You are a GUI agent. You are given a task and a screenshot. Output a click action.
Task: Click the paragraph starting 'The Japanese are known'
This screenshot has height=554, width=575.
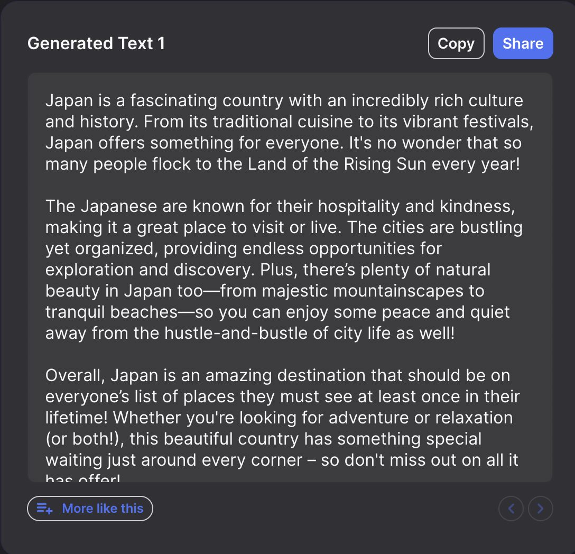click(x=284, y=270)
